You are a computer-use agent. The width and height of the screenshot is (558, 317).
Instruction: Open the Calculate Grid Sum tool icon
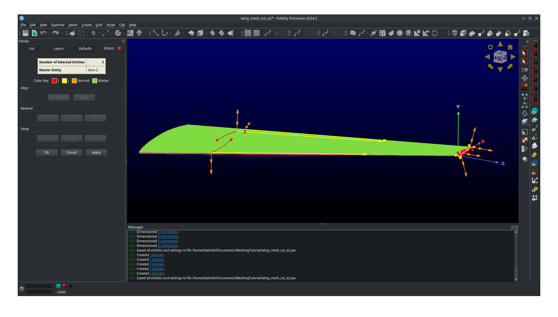pos(382,33)
